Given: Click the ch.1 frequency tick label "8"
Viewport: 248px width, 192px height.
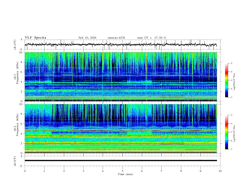Looking at the screenshot, I should pyautogui.click(x=22, y=62).
